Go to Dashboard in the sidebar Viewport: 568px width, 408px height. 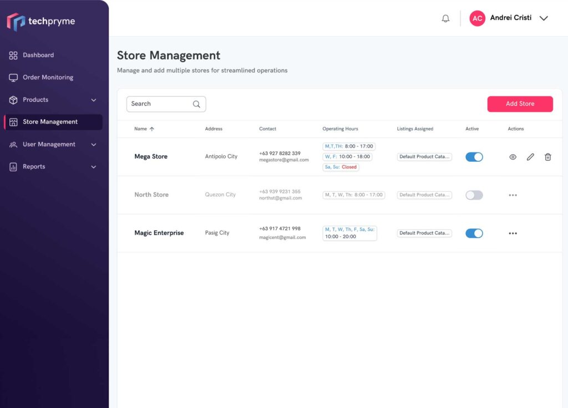coord(38,55)
